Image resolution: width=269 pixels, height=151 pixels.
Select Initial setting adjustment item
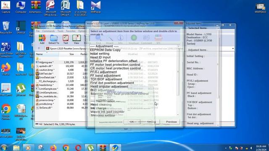(100, 54)
